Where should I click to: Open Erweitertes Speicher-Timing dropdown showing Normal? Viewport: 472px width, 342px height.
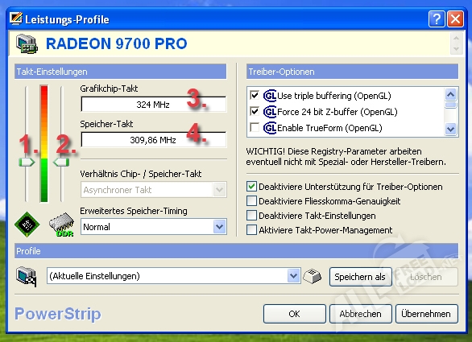[154, 227]
